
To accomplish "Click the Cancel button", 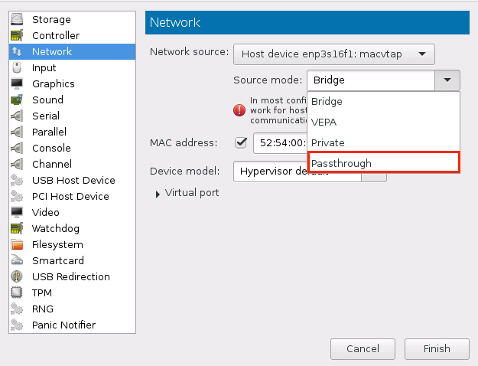I will [363, 348].
